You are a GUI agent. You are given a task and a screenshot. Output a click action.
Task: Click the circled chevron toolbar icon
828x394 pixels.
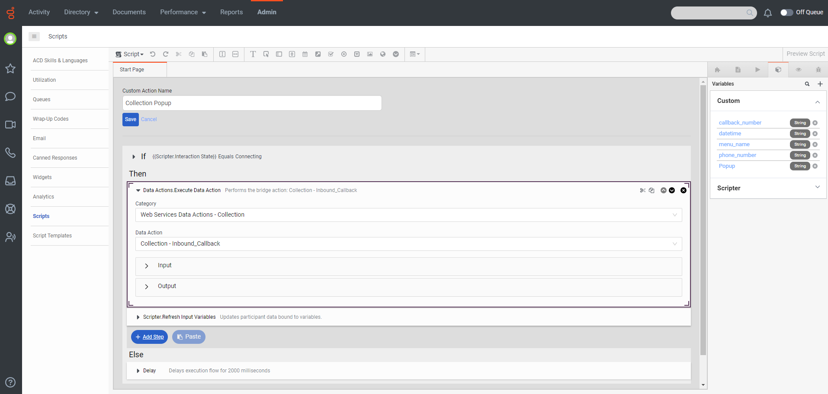396,54
